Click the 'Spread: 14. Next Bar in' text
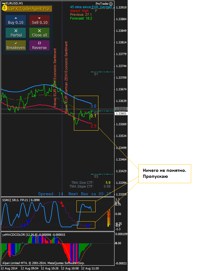This screenshot has height=271, width=200. coord(75,194)
